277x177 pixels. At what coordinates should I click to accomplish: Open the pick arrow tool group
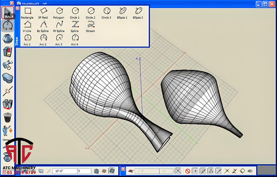coord(8,12)
